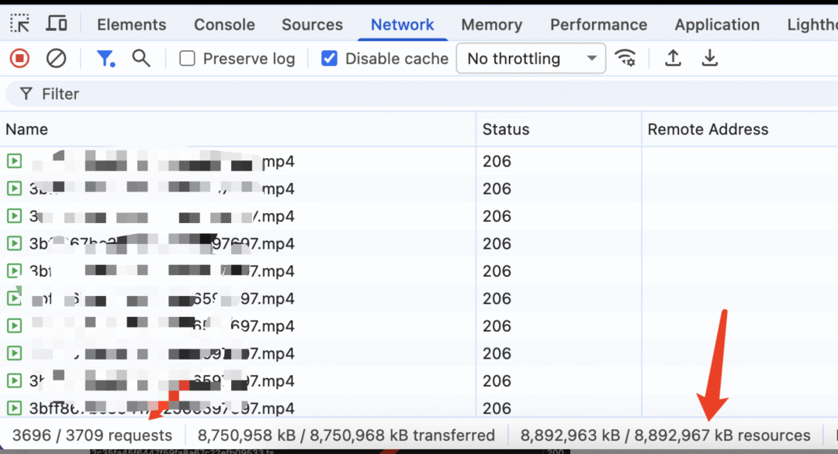Viewport: 838px width, 454px height.
Task: Open network search with the magnifier icon
Action: point(141,58)
